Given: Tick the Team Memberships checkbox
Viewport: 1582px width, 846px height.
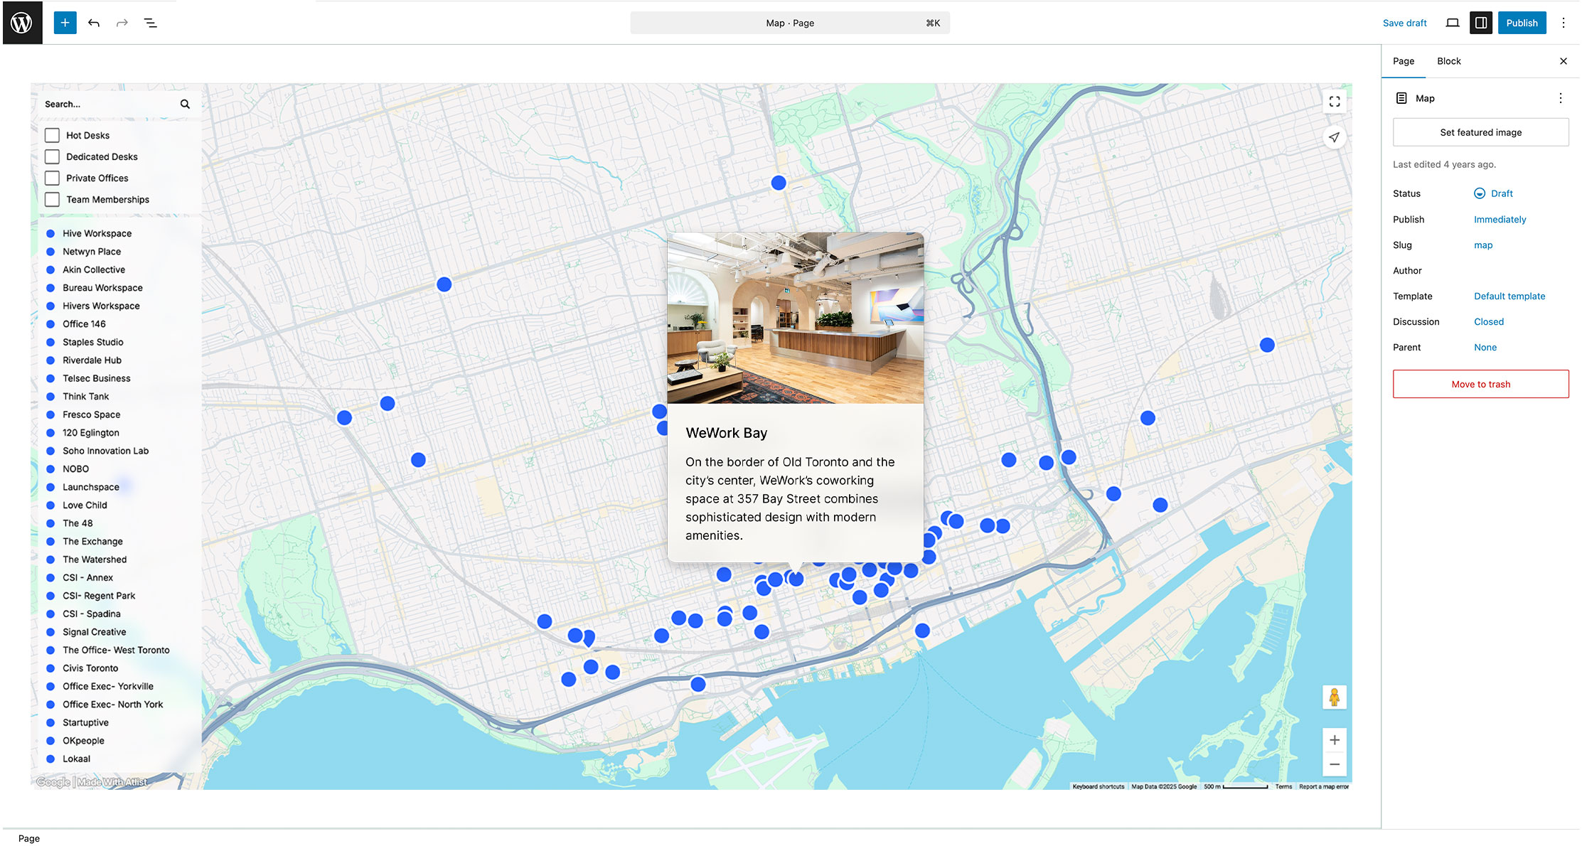Looking at the screenshot, I should pyautogui.click(x=52, y=199).
